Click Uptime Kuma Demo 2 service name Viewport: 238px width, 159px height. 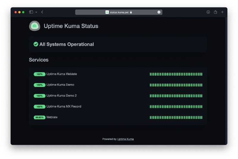pyautogui.click(x=62, y=96)
